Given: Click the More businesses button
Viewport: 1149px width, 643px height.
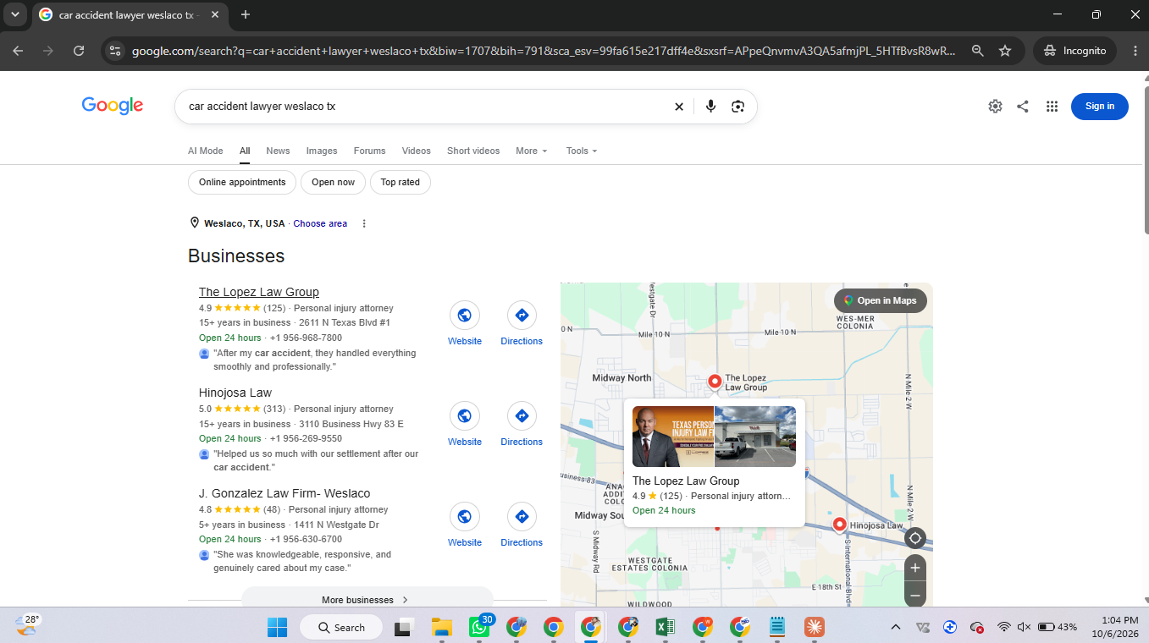Looking at the screenshot, I should pos(367,598).
